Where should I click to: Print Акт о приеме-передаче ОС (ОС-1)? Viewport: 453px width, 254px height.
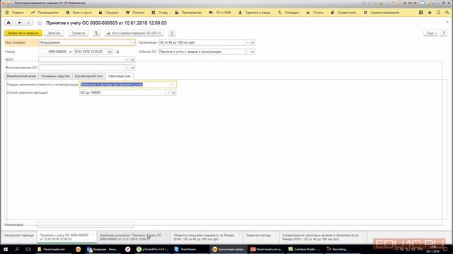tap(134, 33)
